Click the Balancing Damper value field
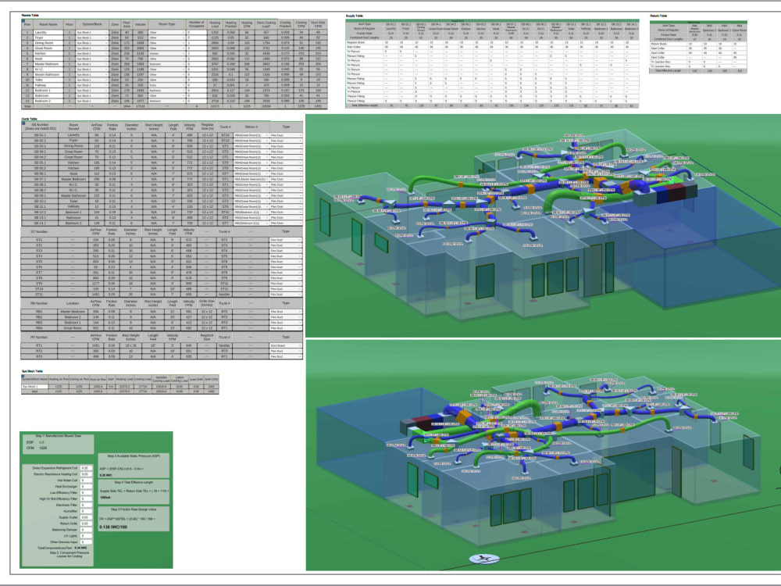The width and height of the screenshot is (781, 586). 86,530
